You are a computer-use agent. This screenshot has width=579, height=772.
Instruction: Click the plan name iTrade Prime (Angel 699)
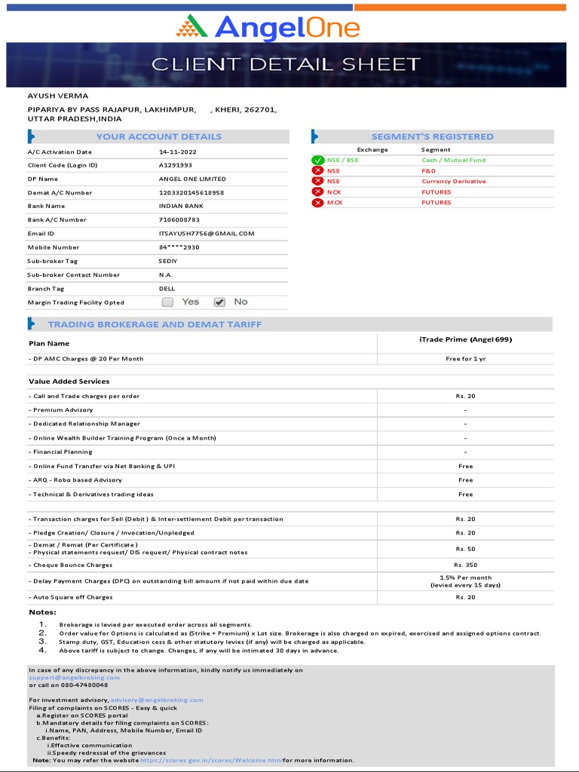(x=465, y=339)
